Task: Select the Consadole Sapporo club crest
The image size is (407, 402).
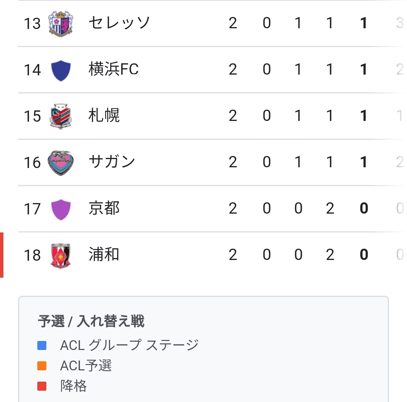Action: [x=61, y=116]
